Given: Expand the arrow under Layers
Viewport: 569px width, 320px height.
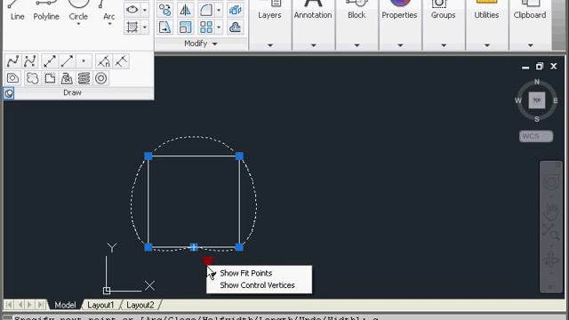Looking at the screenshot, I should 270,45.
